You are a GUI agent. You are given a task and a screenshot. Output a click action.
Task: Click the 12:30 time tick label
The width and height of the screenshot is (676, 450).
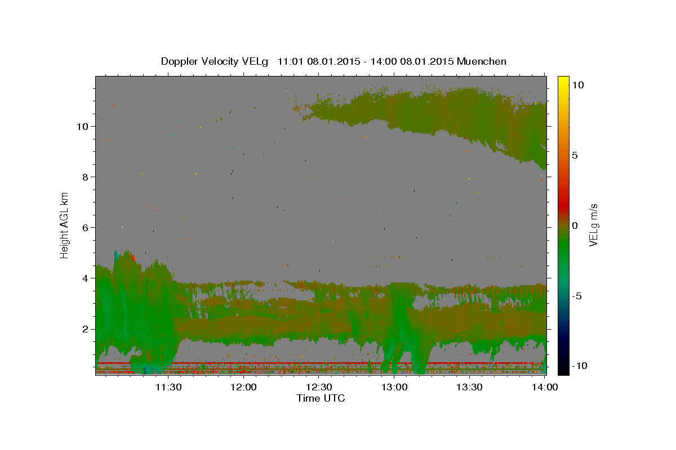pyautogui.click(x=319, y=387)
